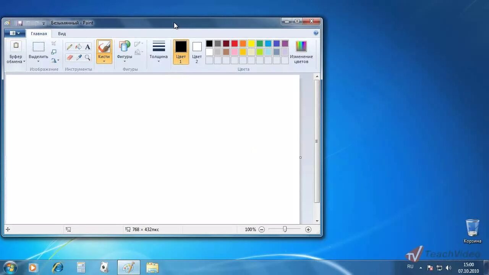This screenshot has height=275, width=489.
Task: Click the vertical scrollbar thumb
Action: [x=317, y=141]
